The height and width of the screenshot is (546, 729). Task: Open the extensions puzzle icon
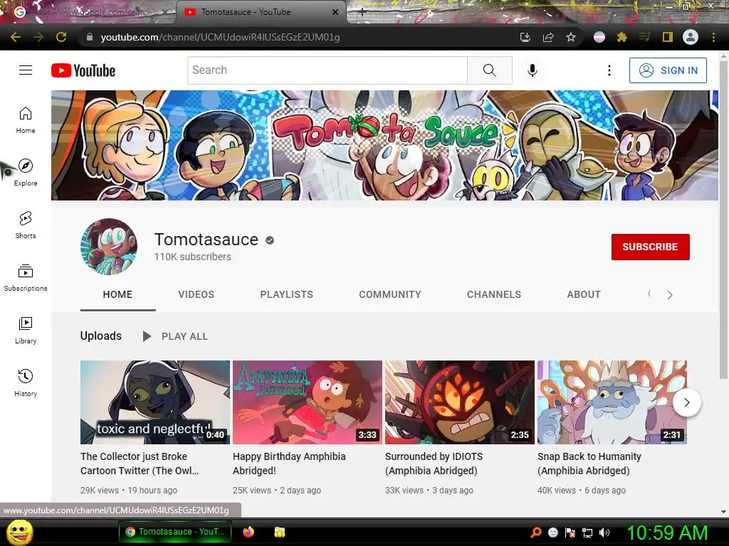tap(622, 37)
